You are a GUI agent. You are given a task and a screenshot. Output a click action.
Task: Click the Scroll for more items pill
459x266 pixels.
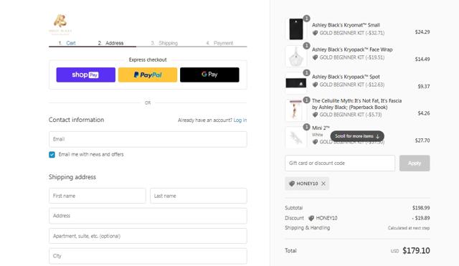pyautogui.click(x=357, y=136)
